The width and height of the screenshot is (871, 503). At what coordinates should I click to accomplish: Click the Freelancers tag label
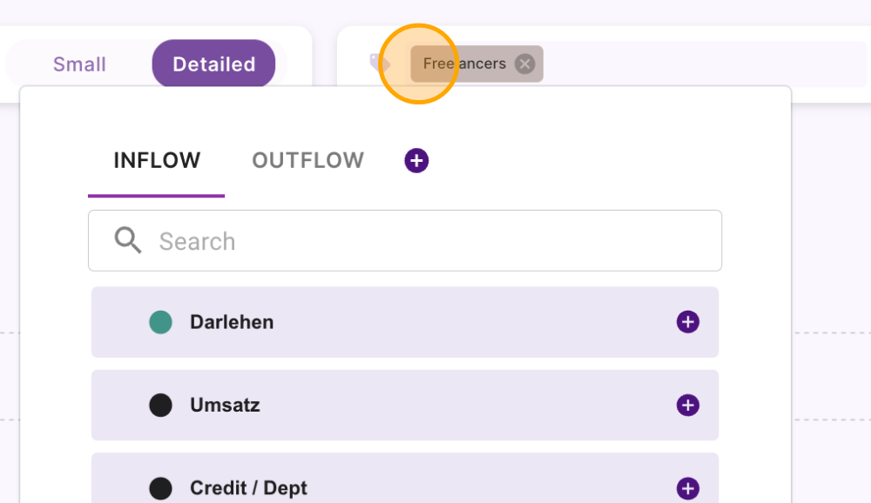[x=464, y=64]
